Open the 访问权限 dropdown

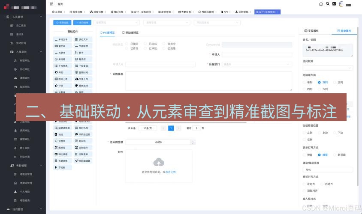(x=328, y=68)
